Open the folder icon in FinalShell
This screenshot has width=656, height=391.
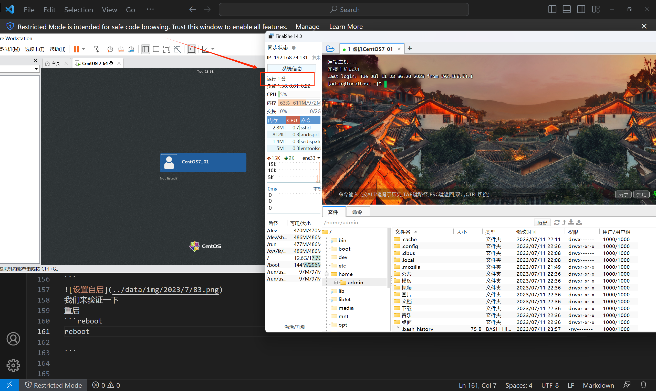point(330,49)
